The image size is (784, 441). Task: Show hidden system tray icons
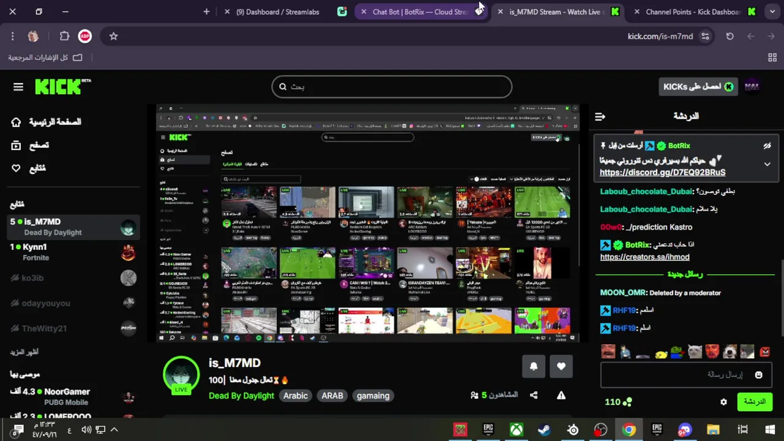(114, 429)
